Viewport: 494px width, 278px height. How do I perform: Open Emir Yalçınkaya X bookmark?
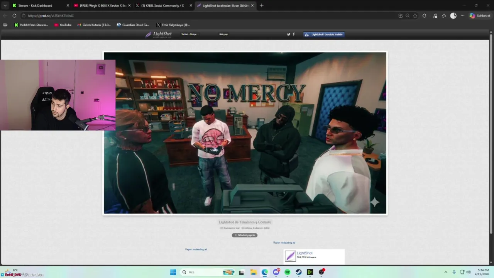[173, 25]
